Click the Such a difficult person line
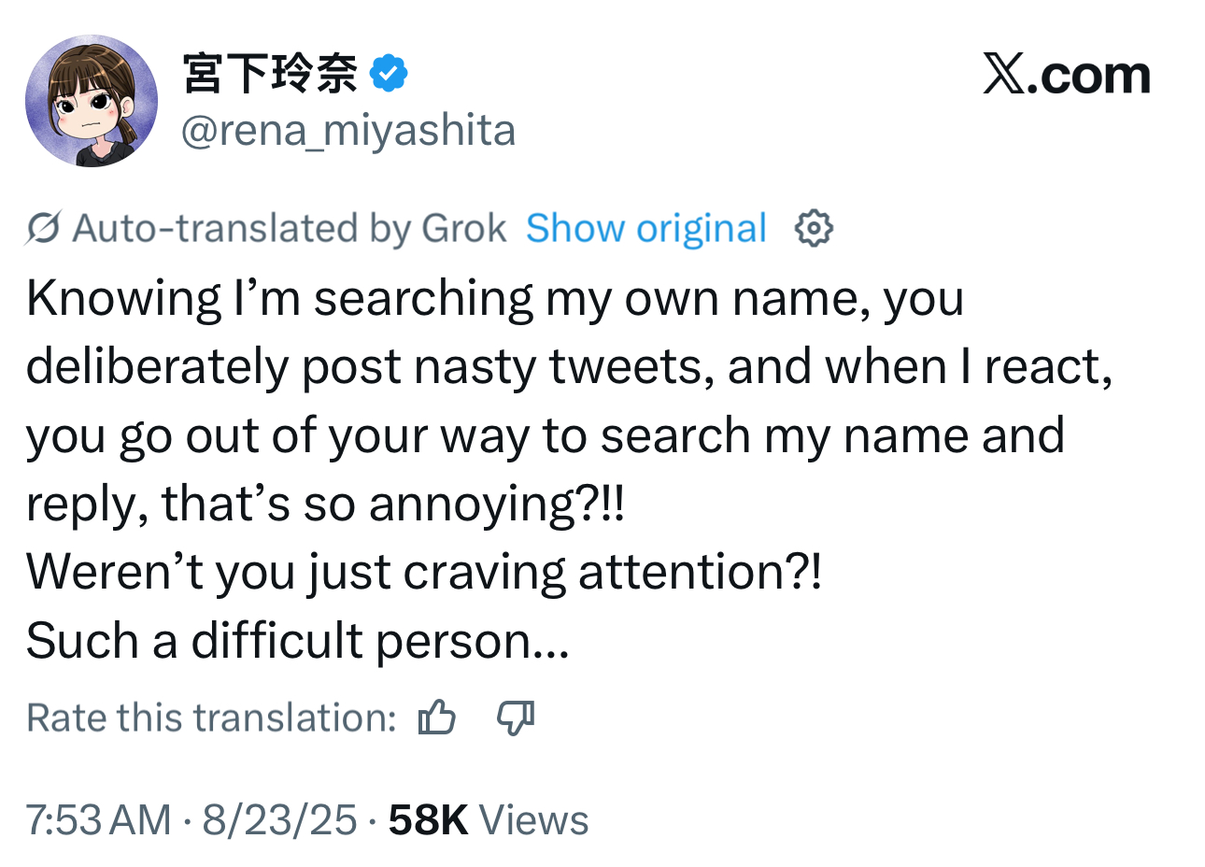The width and height of the screenshot is (1205, 867). 298,641
